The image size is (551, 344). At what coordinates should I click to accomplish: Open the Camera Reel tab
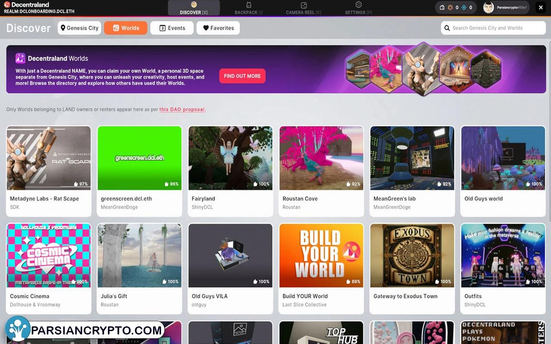click(x=303, y=8)
